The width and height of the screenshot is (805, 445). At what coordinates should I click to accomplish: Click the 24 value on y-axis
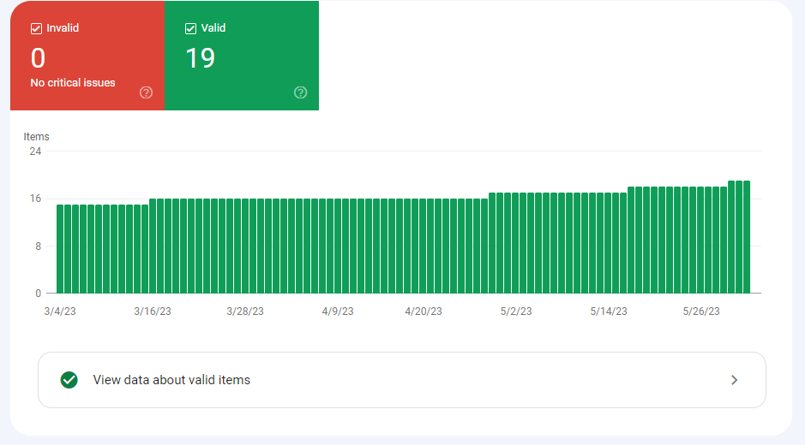coord(35,151)
